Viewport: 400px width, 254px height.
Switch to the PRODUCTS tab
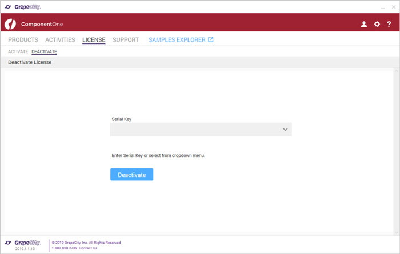pyautogui.click(x=23, y=40)
